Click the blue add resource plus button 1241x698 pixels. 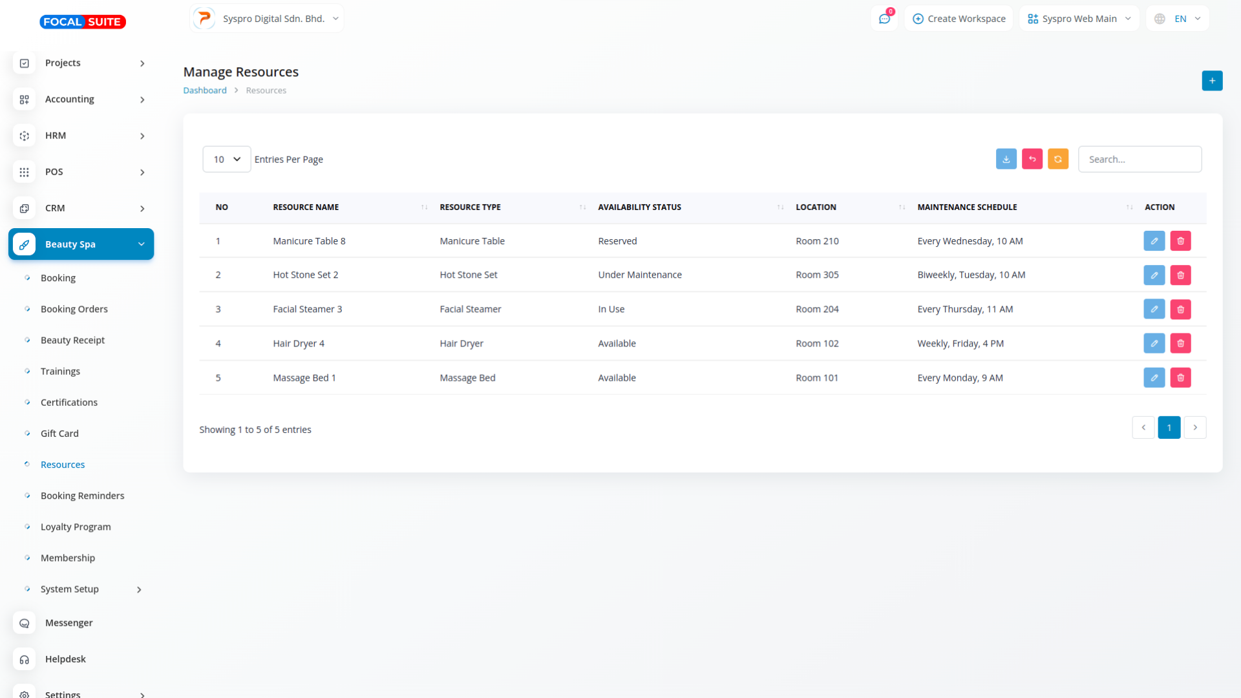tap(1212, 81)
